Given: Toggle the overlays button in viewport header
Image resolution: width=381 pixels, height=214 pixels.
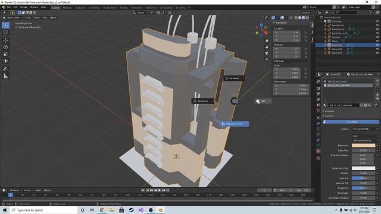Looking at the screenshot, I should click(282, 18).
